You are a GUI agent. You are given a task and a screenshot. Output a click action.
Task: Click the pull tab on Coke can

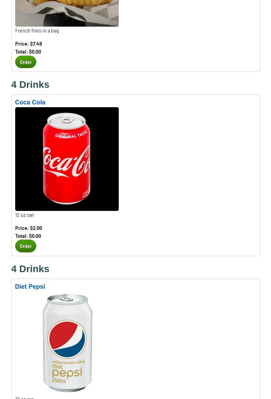coord(67,120)
